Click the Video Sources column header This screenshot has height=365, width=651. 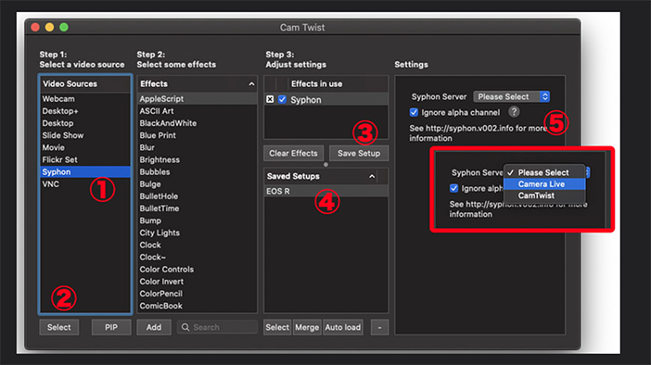coord(85,83)
